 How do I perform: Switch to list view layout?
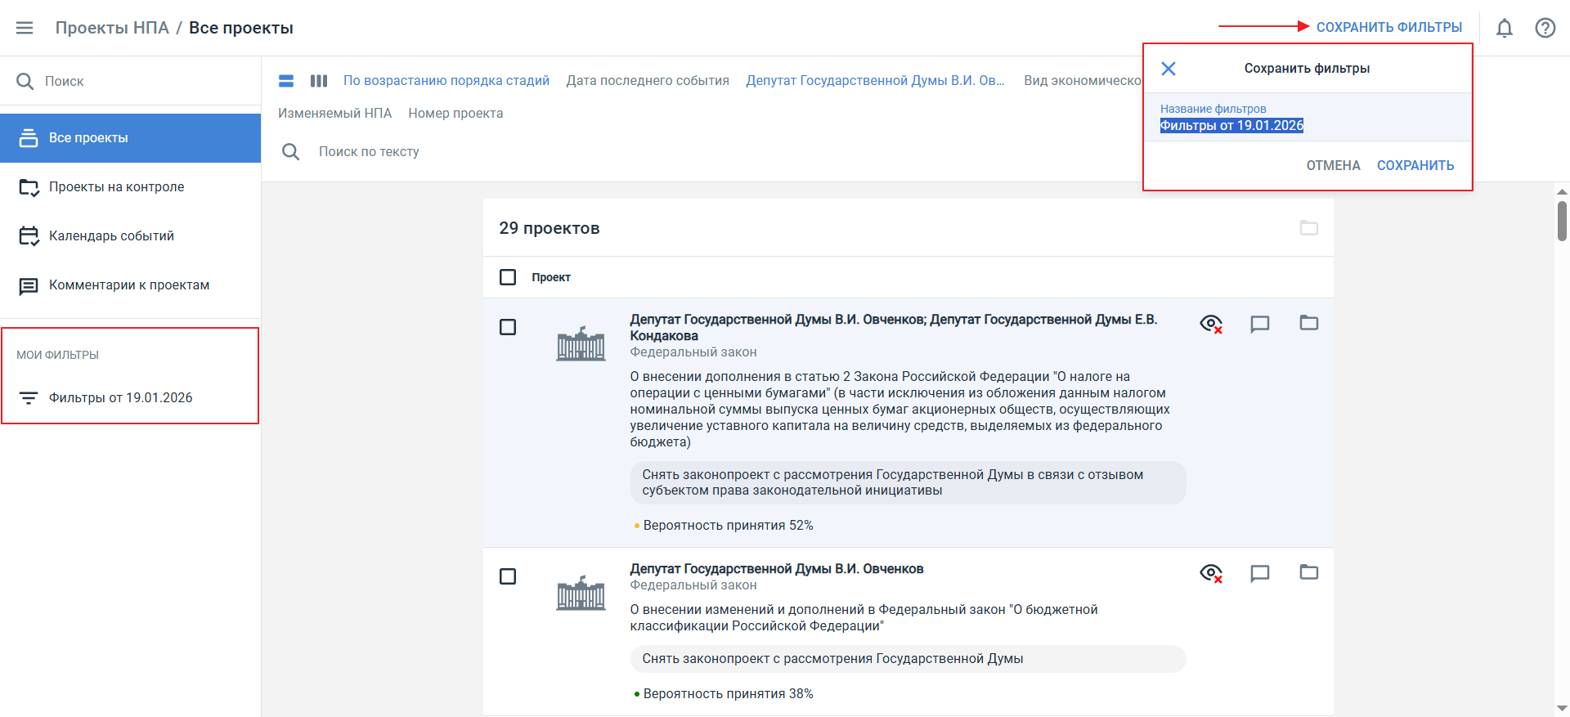click(286, 81)
